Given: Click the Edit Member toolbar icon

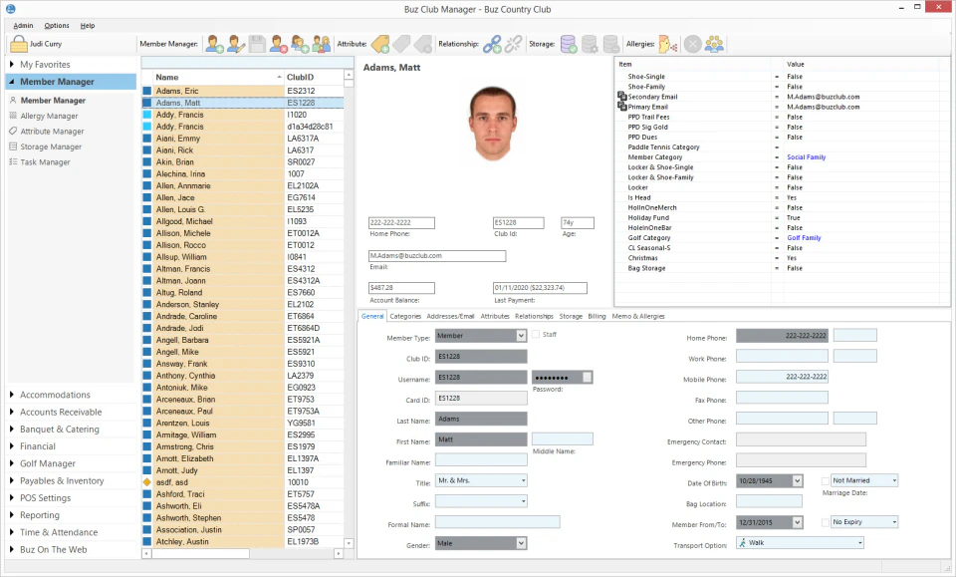Looking at the screenshot, I should 236,43.
